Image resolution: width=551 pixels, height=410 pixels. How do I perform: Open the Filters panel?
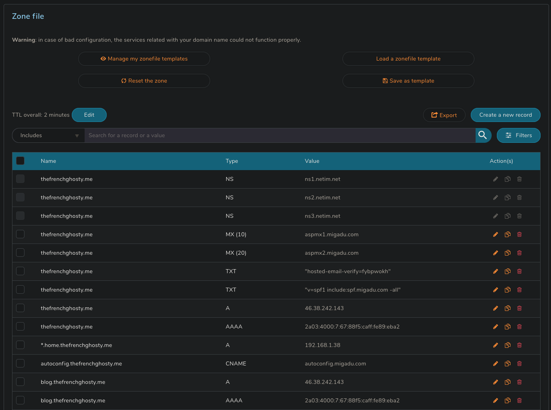coord(519,136)
